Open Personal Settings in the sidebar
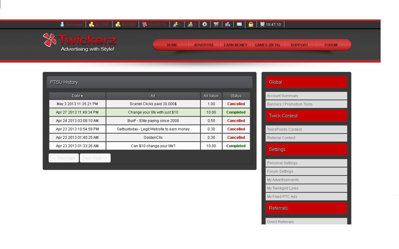This screenshot has width=399, height=249. click(x=306, y=163)
